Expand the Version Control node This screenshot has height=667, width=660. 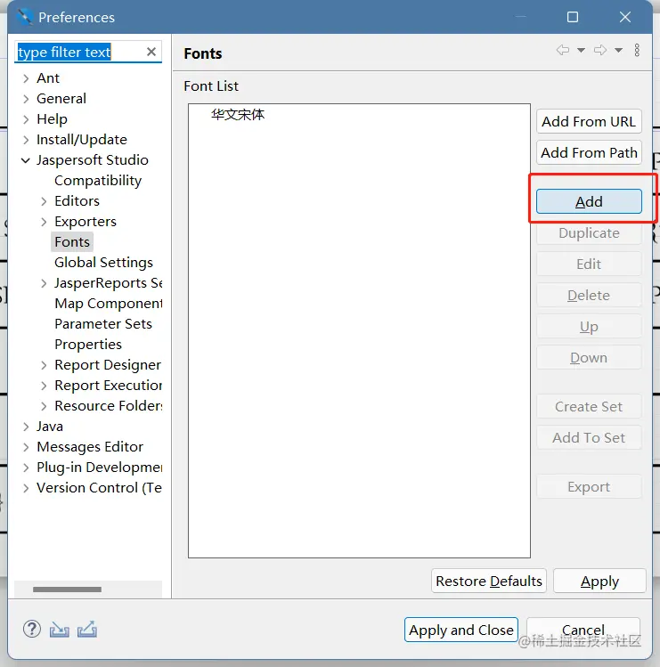click(x=26, y=488)
